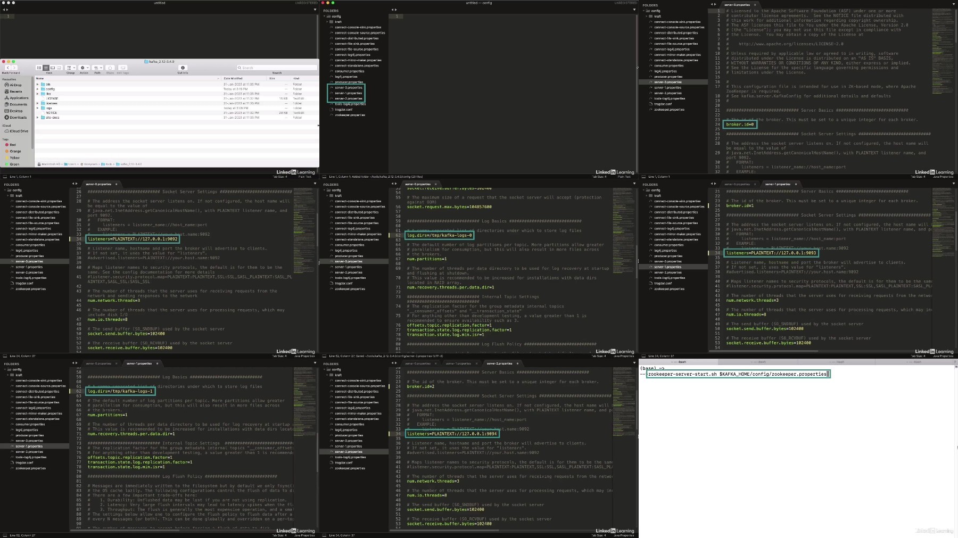Open the Action gear dropdown in Finder
958x538 pixels.
point(84,68)
